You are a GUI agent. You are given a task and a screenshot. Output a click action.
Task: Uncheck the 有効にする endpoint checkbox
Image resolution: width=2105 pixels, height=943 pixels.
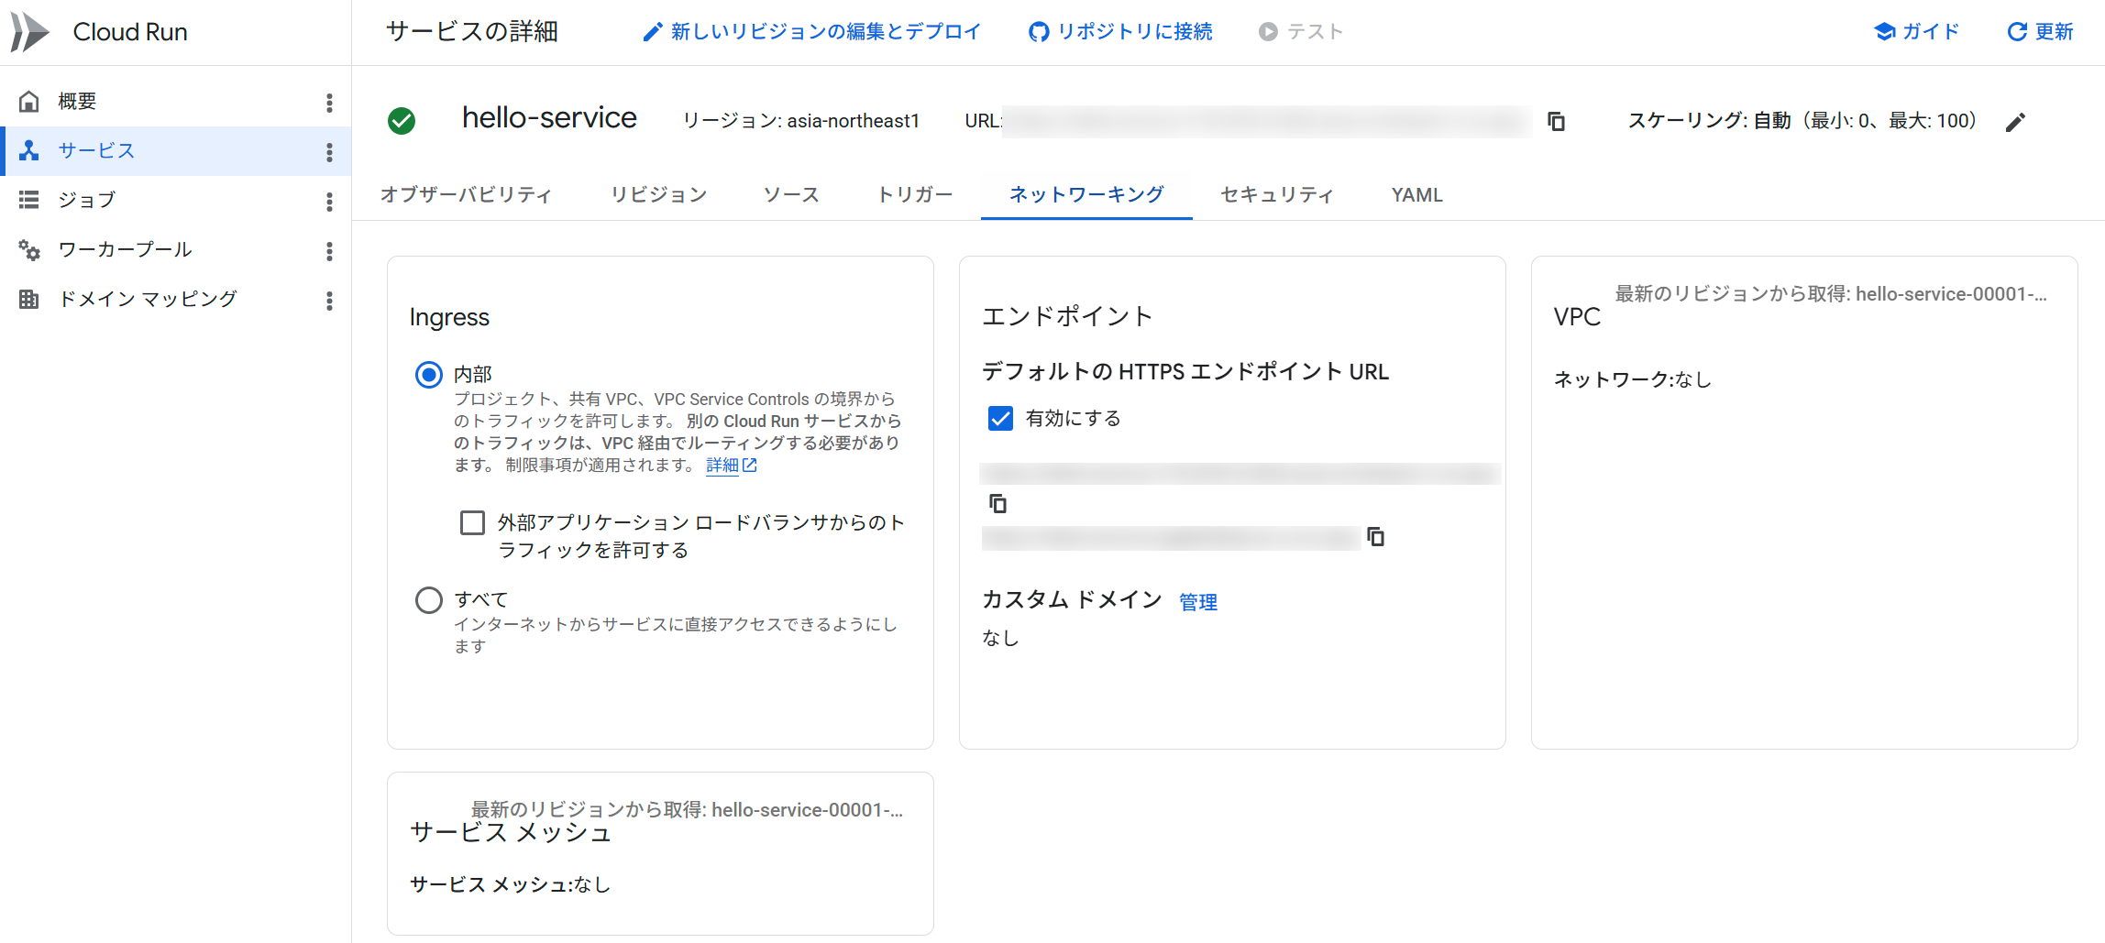tap(1000, 419)
